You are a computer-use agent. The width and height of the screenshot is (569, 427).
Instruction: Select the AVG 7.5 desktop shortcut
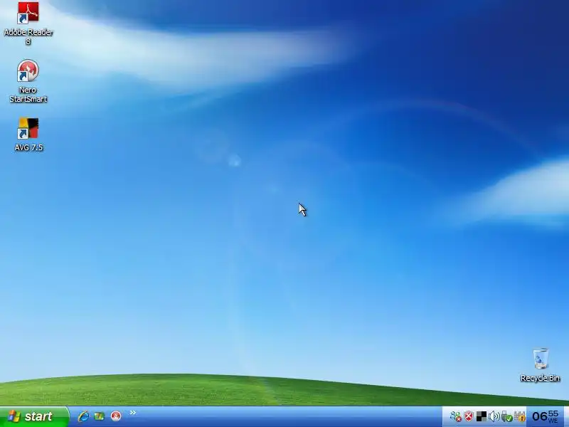tap(28, 135)
